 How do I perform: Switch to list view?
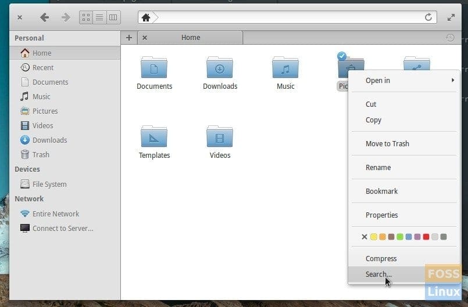tap(99, 17)
